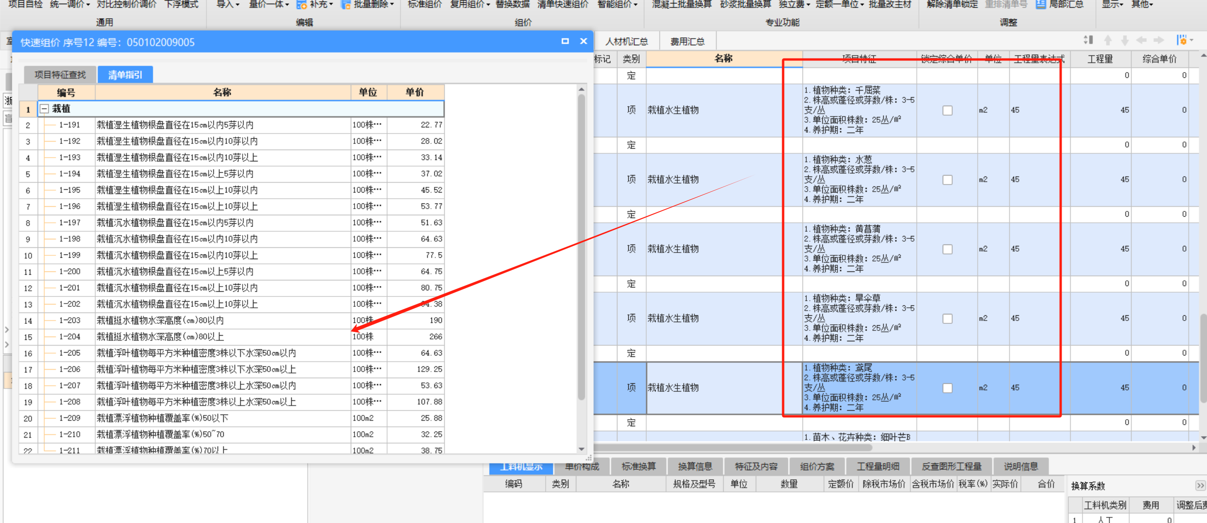Viewport: 1207px width, 523px height.
Task: Click 项目特征 cell for 鸢尾 row
Action: [x=859, y=388]
